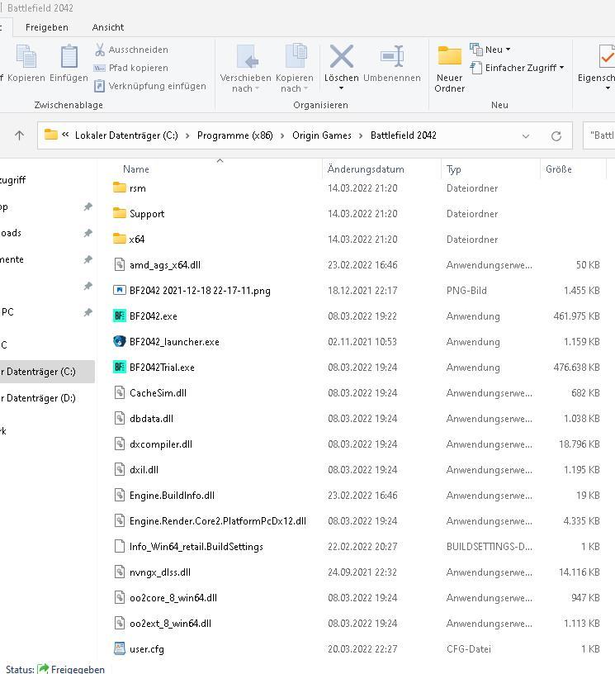Select oo2core_8_win64.dll file name
The image size is (615, 674).
pos(173,598)
